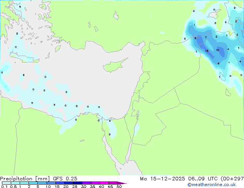Click the legend scale label '50'

click(119, 186)
